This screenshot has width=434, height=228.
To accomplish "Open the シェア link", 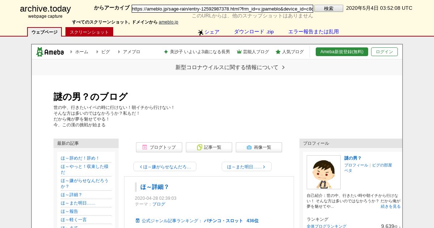I will click(x=212, y=32).
